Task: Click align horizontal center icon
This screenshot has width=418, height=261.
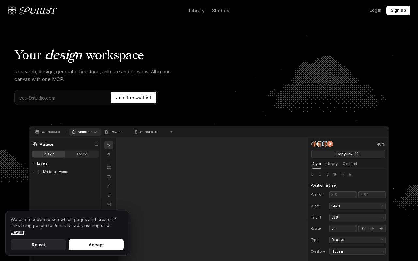Action: click(320, 175)
